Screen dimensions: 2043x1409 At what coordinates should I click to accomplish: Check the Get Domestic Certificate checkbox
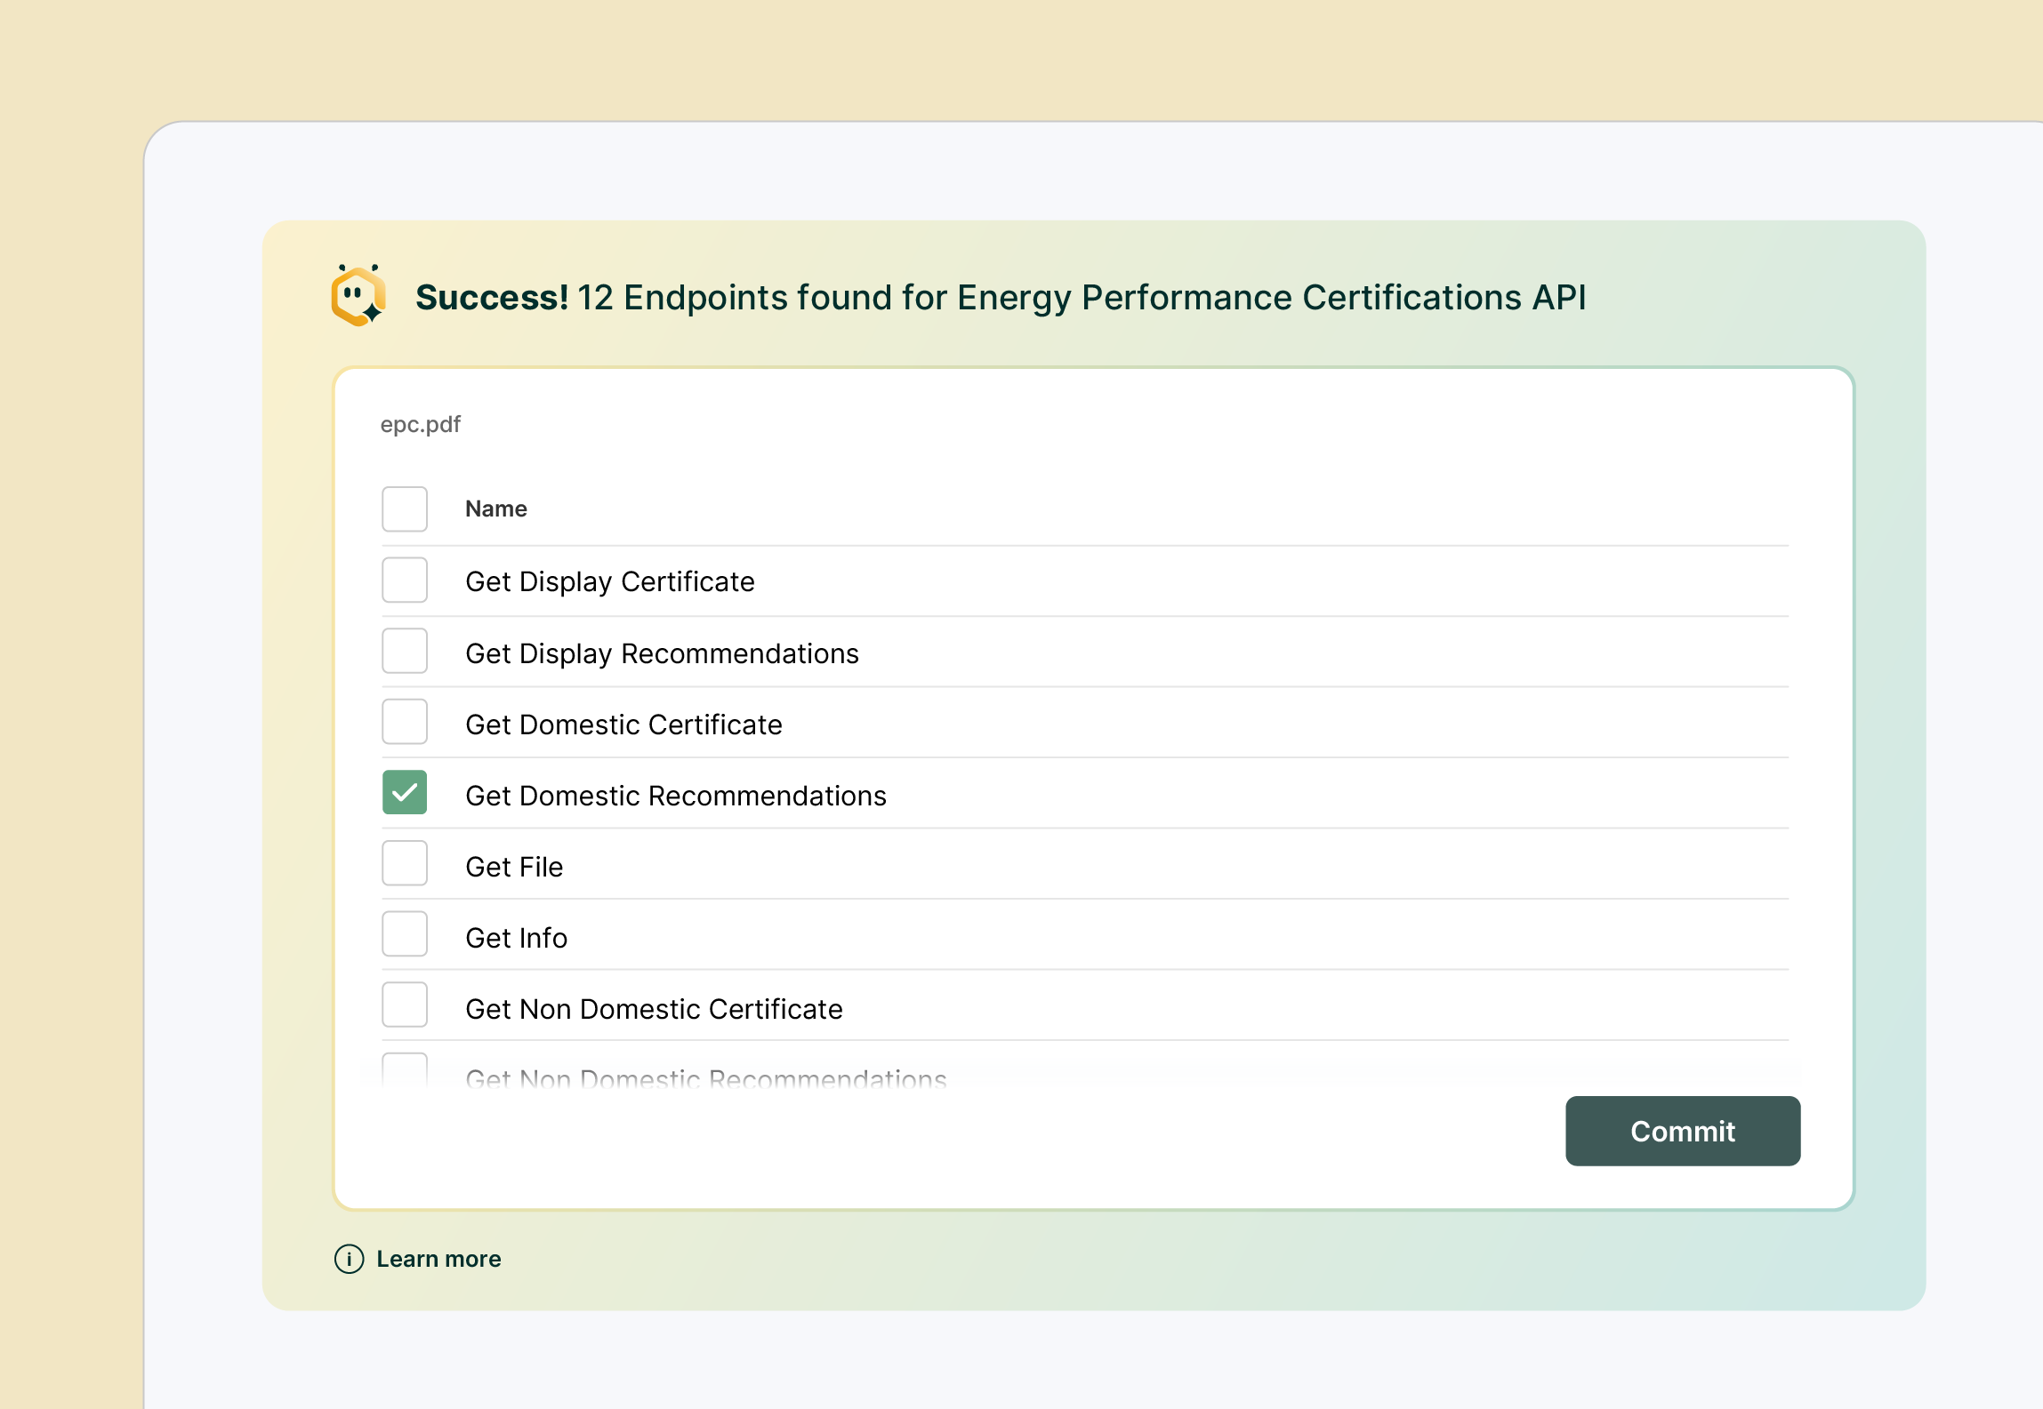[405, 722]
